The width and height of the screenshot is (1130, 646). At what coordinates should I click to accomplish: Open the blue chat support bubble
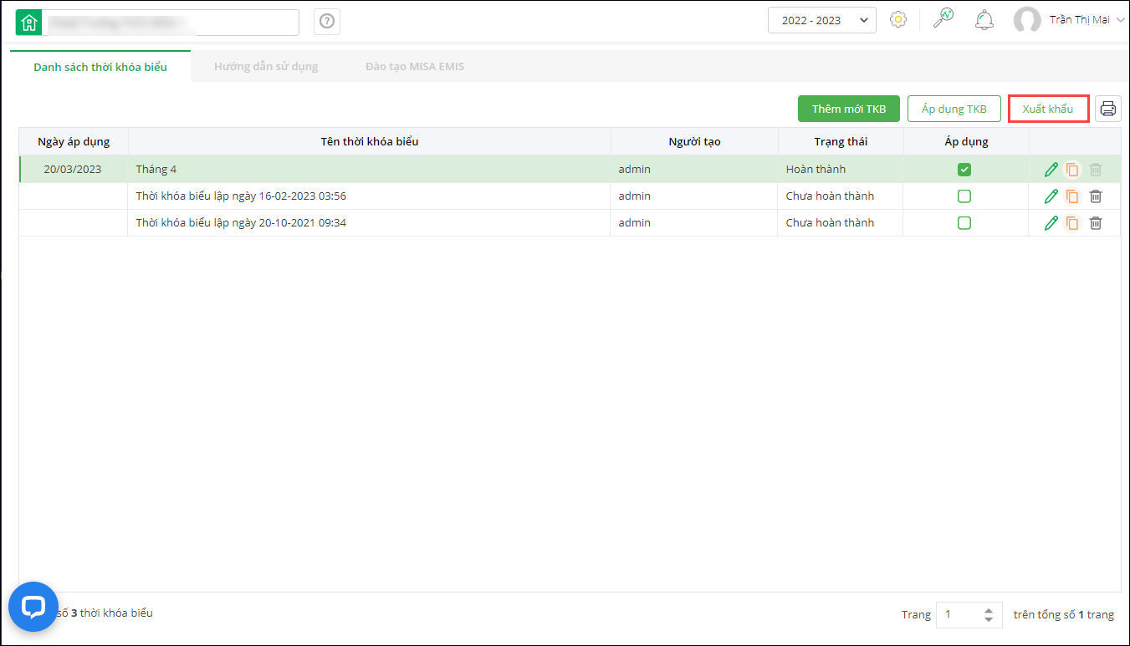pos(33,607)
